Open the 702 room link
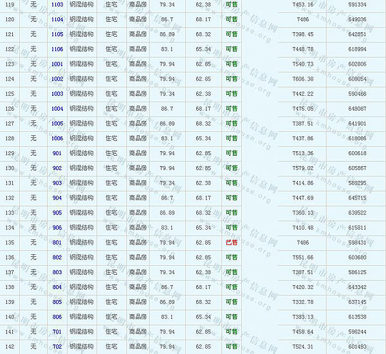The height and width of the screenshot is (354, 386). tap(57, 346)
